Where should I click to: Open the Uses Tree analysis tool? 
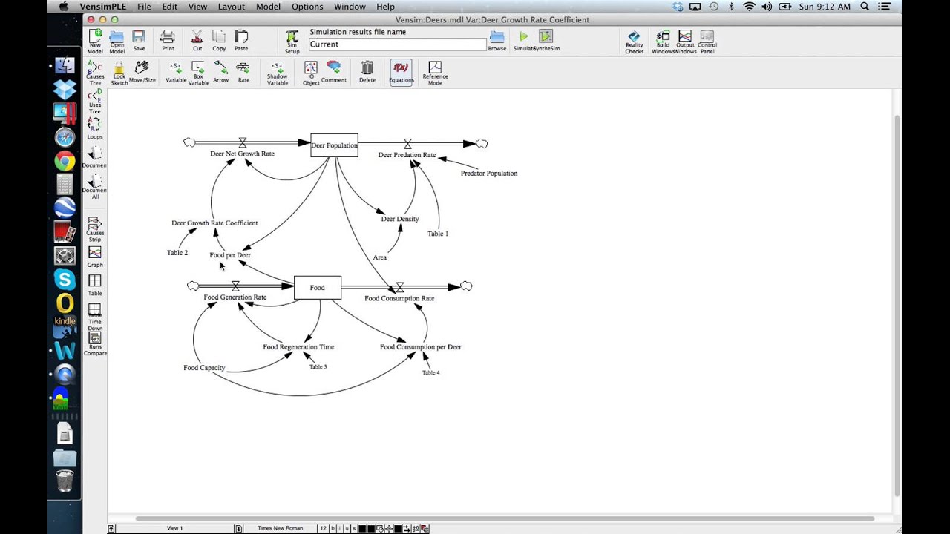click(x=95, y=102)
